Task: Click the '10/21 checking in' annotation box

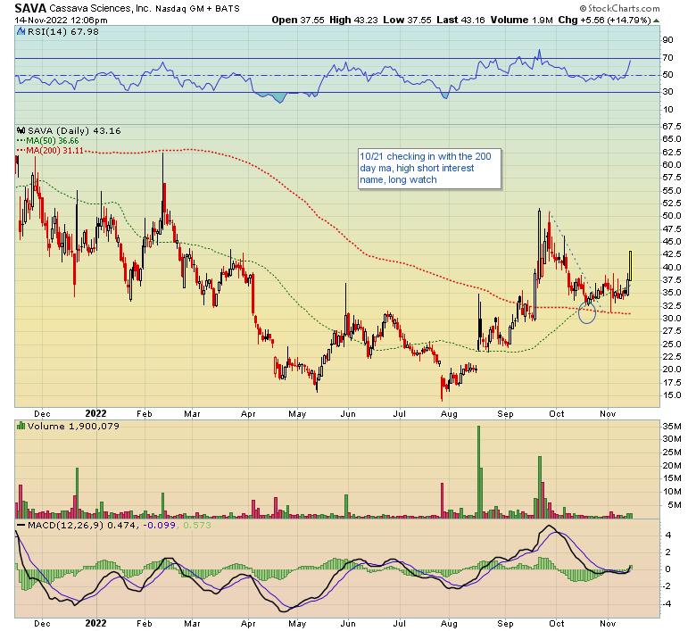Action: 430,169
